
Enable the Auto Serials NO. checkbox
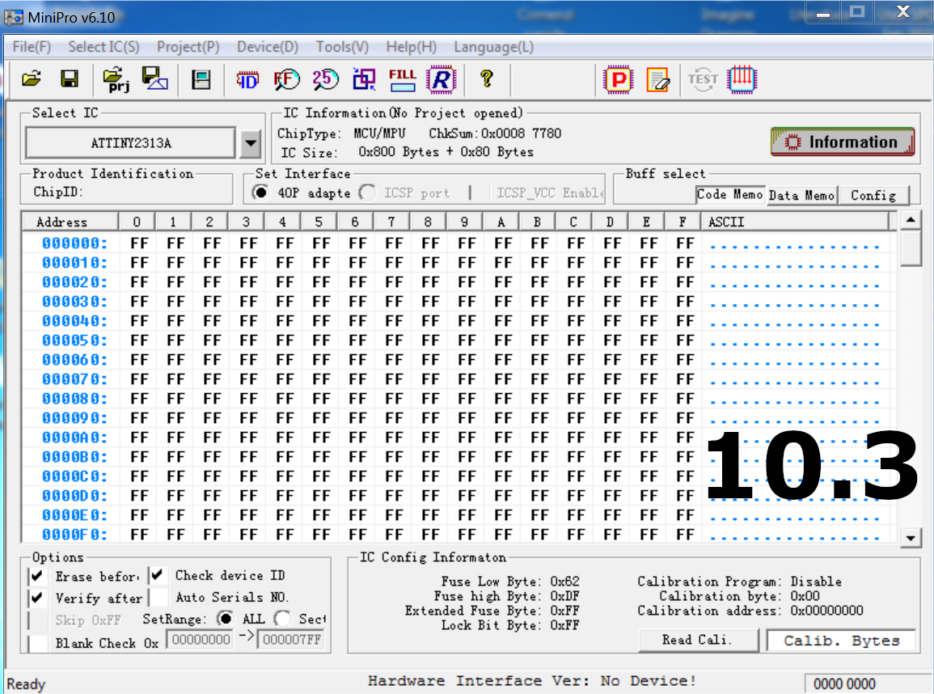pyautogui.click(x=158, y=597)
